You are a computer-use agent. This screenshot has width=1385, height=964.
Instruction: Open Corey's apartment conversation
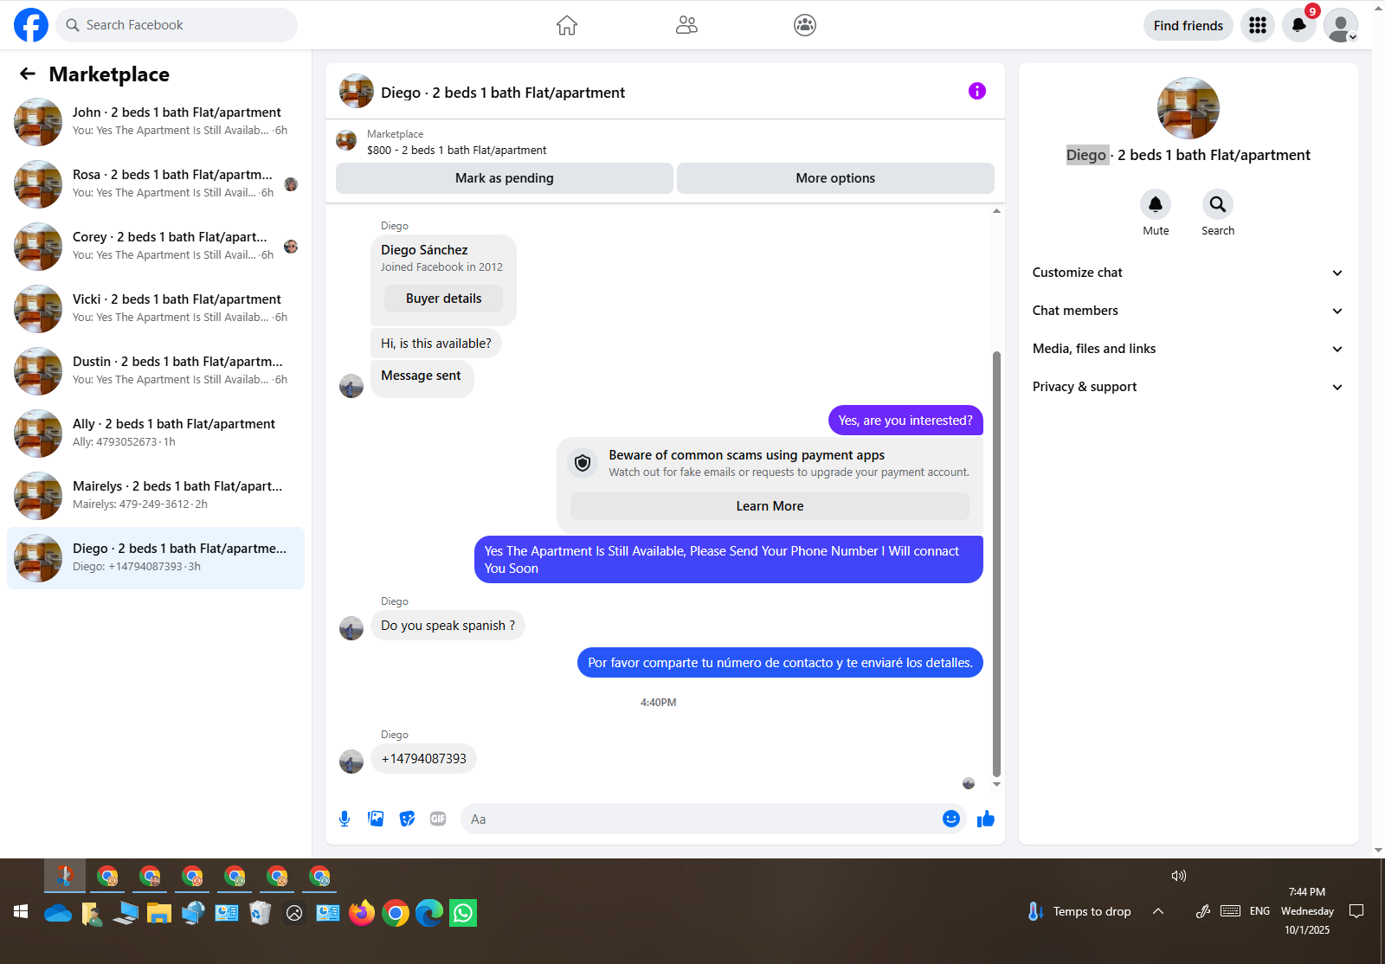pos(156,247)
